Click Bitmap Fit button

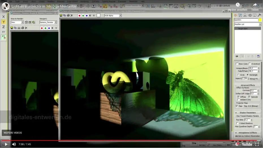pos(255,79)
